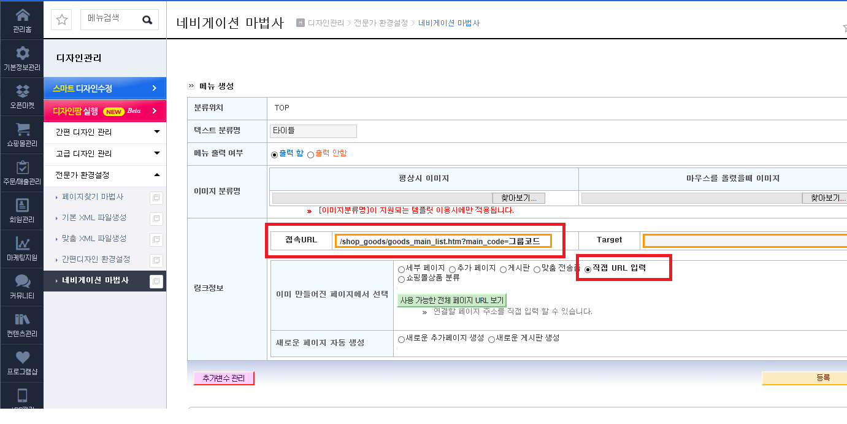Select the 출력 안함 radio button
The image size is (847, 424).
pyautogui.click(x=310, y=154)
